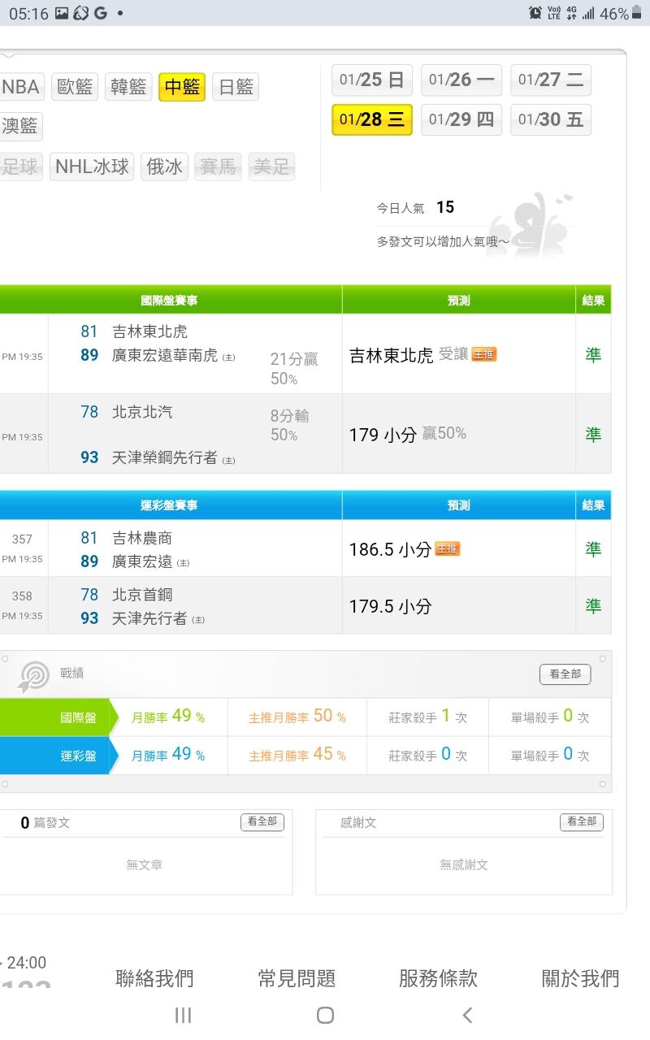Click 廣東宏遠 in match 357

click(x=142, y=561)
